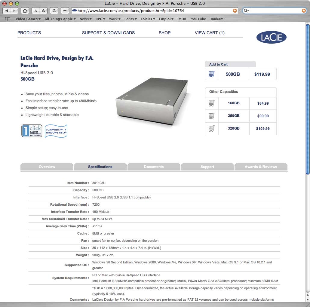This screenshot has width=310, height=307.
Task: Open the PRODUCTS navigation item
Action: [x=29, y=33]
